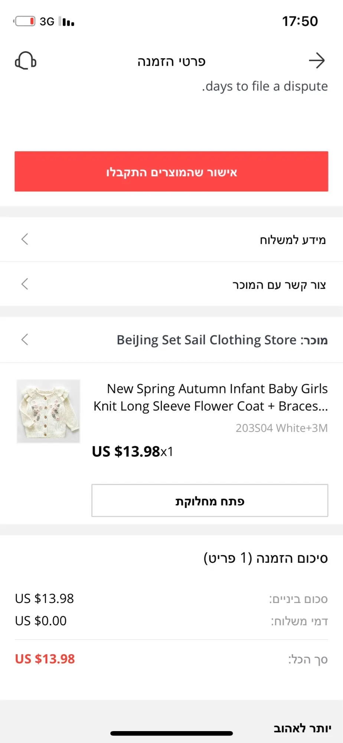Screen dimensions: 343x743
Task: Tap the low battery status icon
Action: [25, 21]
